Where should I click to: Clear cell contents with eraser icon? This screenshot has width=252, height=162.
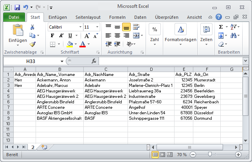(221, 44)
